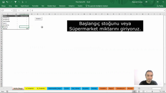Image resolution: width=166 pixels, height=93 pixels.
Task: Click the Paylaş share button
Action: (x=160, y=6)
